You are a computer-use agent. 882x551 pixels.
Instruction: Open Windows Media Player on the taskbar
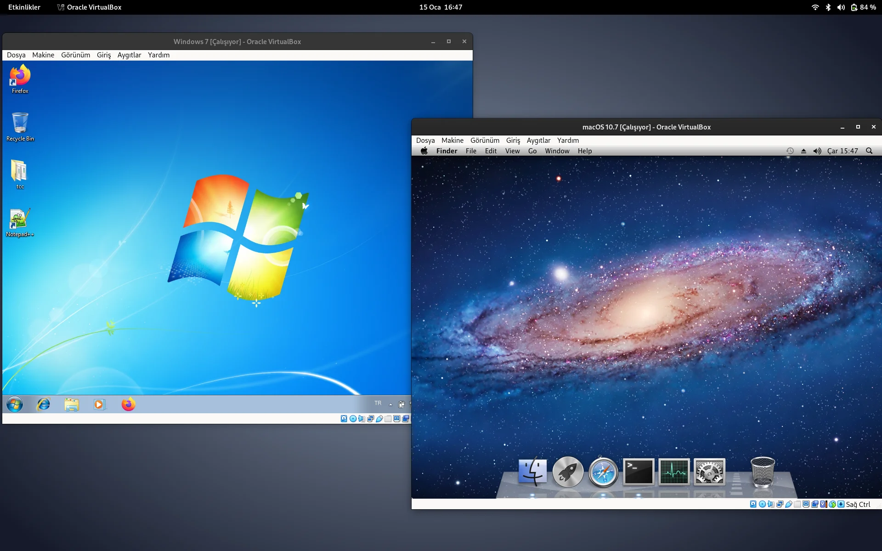99,405
